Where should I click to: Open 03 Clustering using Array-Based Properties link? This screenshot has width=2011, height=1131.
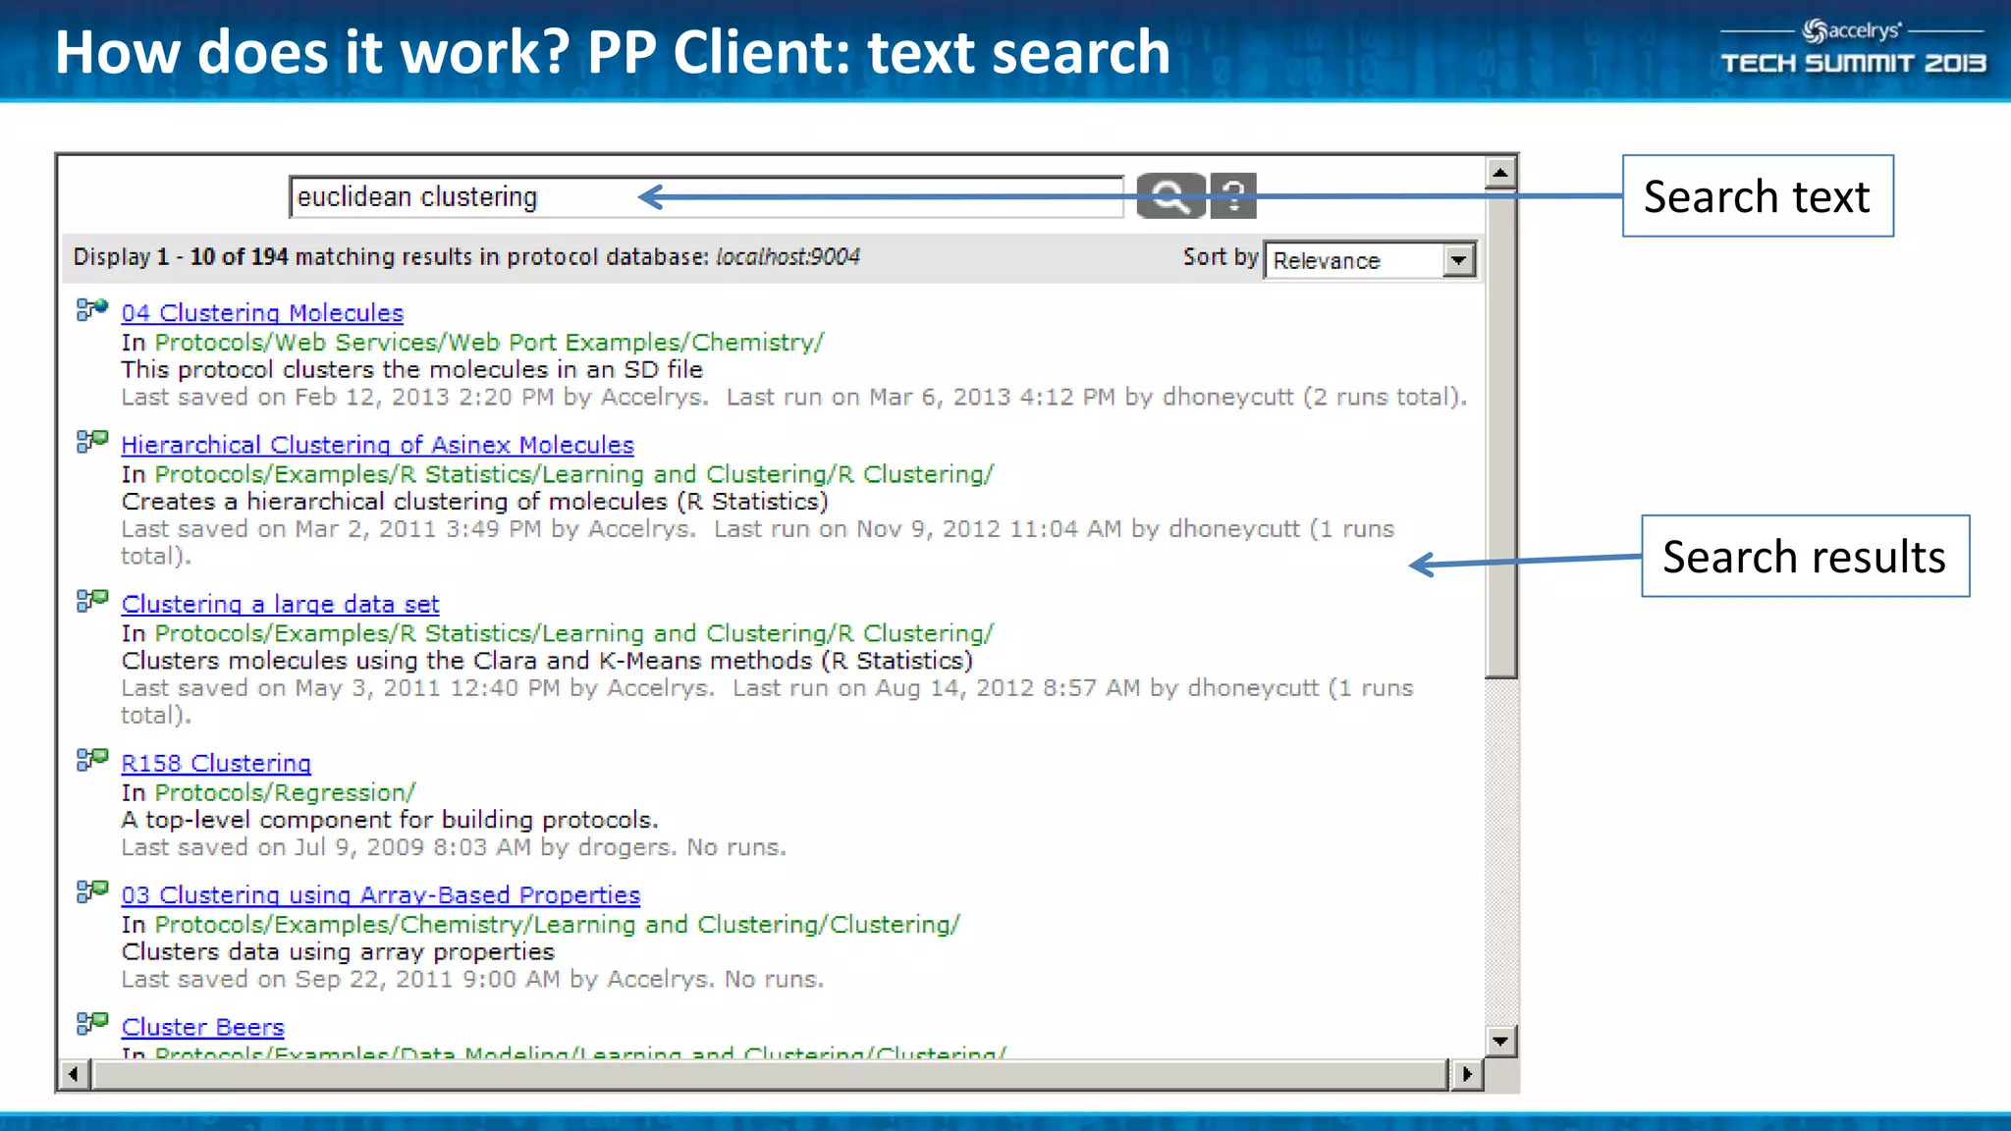click(x=381, y=895)
